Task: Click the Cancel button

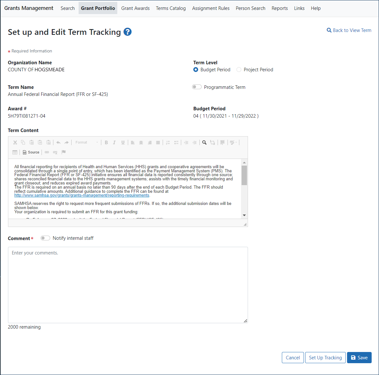Action: [293, 358]
